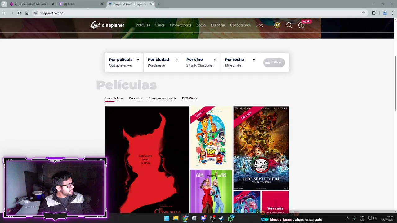
Task: Switch to the Preventa tab
Action: click(136, 98)
